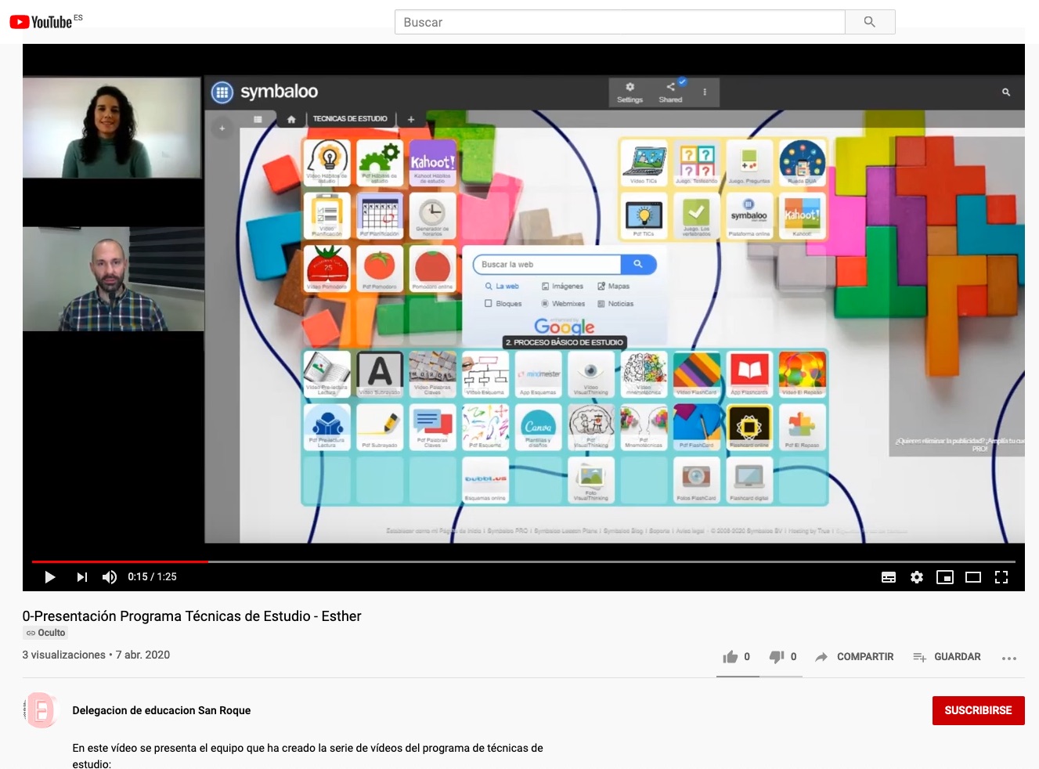The image size is (1039, 769).
Task: Click the man presenter video thumbnail
Action: [x=114, y=279]
